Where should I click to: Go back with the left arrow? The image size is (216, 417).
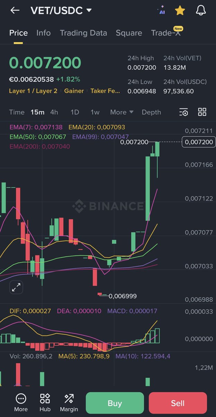(15, 10)
